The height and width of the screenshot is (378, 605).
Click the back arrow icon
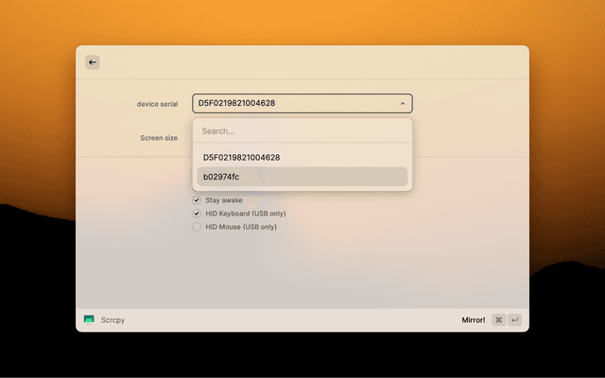tap(93, 62)
